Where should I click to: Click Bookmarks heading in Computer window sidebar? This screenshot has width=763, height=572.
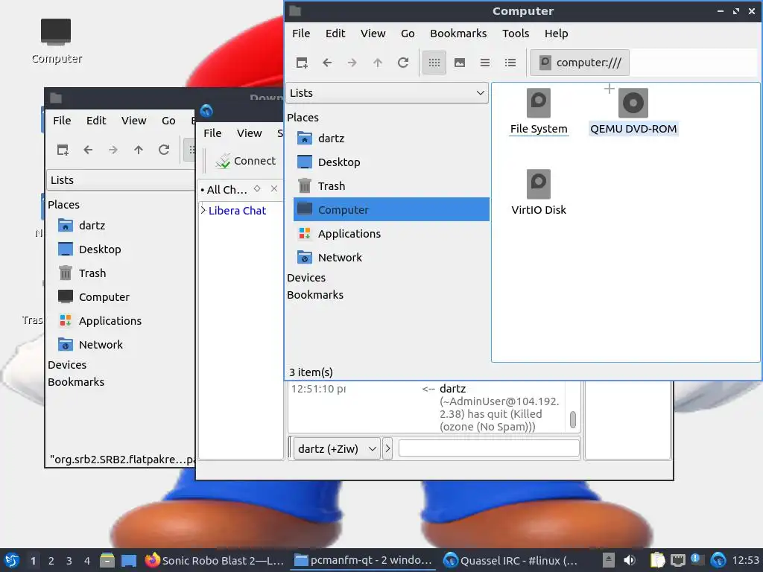point(315,295)
